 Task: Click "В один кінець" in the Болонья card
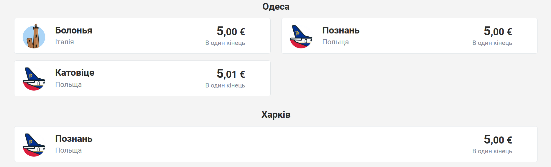225,43
